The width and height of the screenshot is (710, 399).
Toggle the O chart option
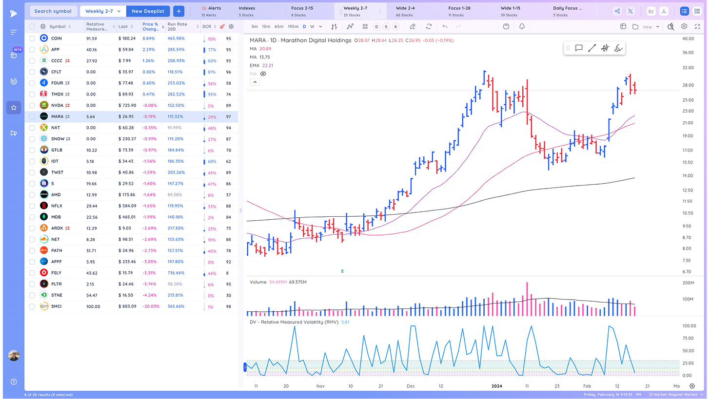(x=376, y=27)
